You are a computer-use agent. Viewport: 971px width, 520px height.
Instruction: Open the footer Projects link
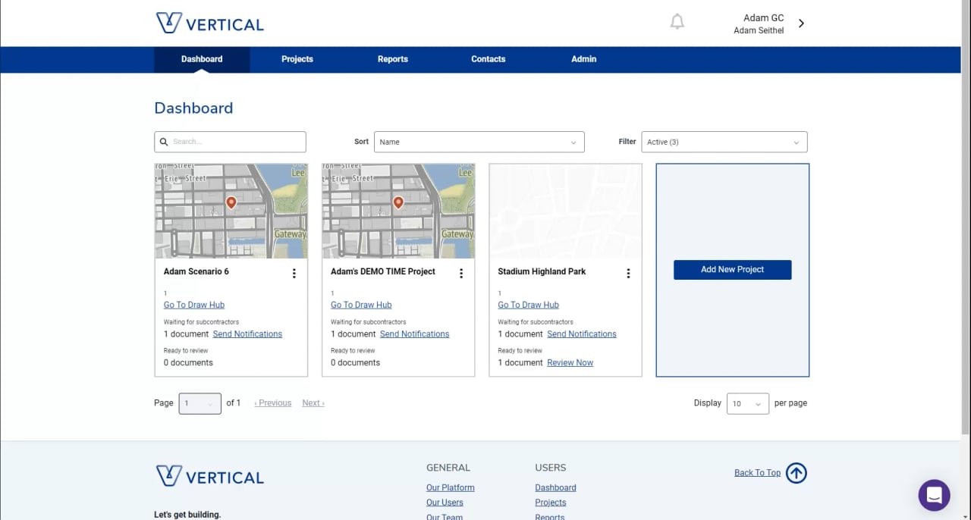pos(551,503)
